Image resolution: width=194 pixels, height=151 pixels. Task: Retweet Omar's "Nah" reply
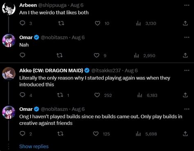(x=59, y=56)
